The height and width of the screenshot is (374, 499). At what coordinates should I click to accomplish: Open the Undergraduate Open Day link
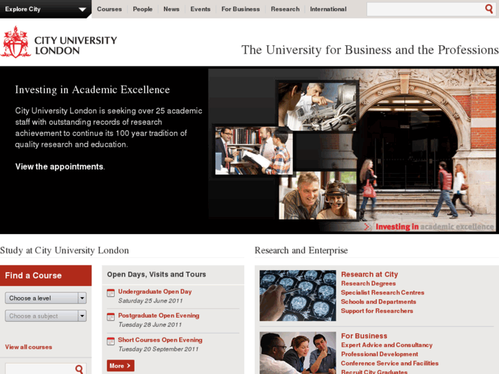point(155,292)
